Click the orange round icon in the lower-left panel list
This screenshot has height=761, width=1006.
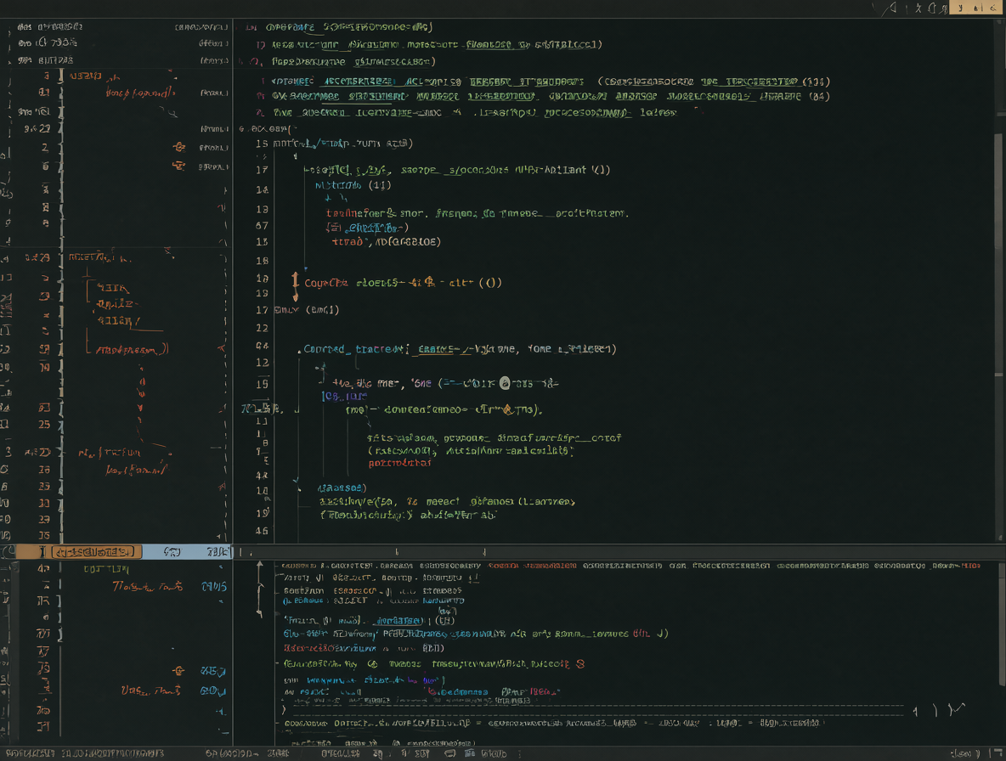pyautogui.click(x=178, y=671)
